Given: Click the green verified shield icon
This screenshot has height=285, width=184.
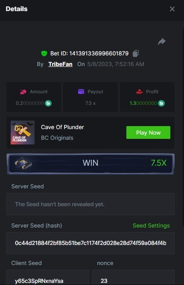Looking at the screenshot, I should 44,53.
